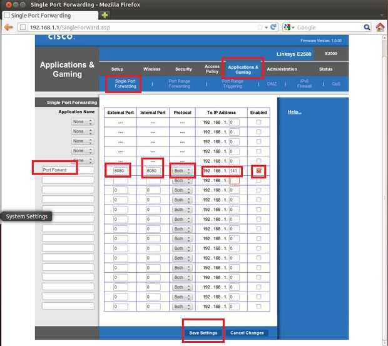Tick the Enabled checkbox in the third-to-last row

point(258,287)
